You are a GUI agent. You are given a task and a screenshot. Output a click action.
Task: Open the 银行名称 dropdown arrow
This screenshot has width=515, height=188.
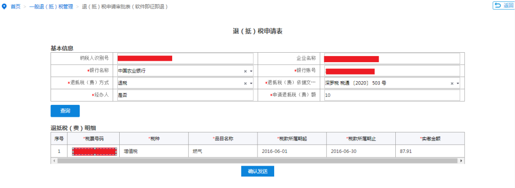[x=251, y=71]
